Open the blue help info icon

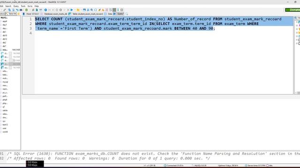(x=45, y=10)
